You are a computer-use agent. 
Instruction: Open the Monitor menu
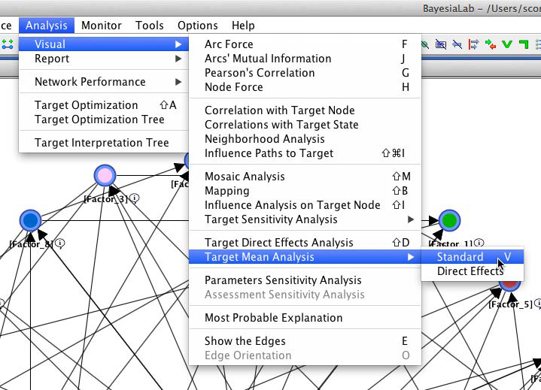tap(102, 25)
